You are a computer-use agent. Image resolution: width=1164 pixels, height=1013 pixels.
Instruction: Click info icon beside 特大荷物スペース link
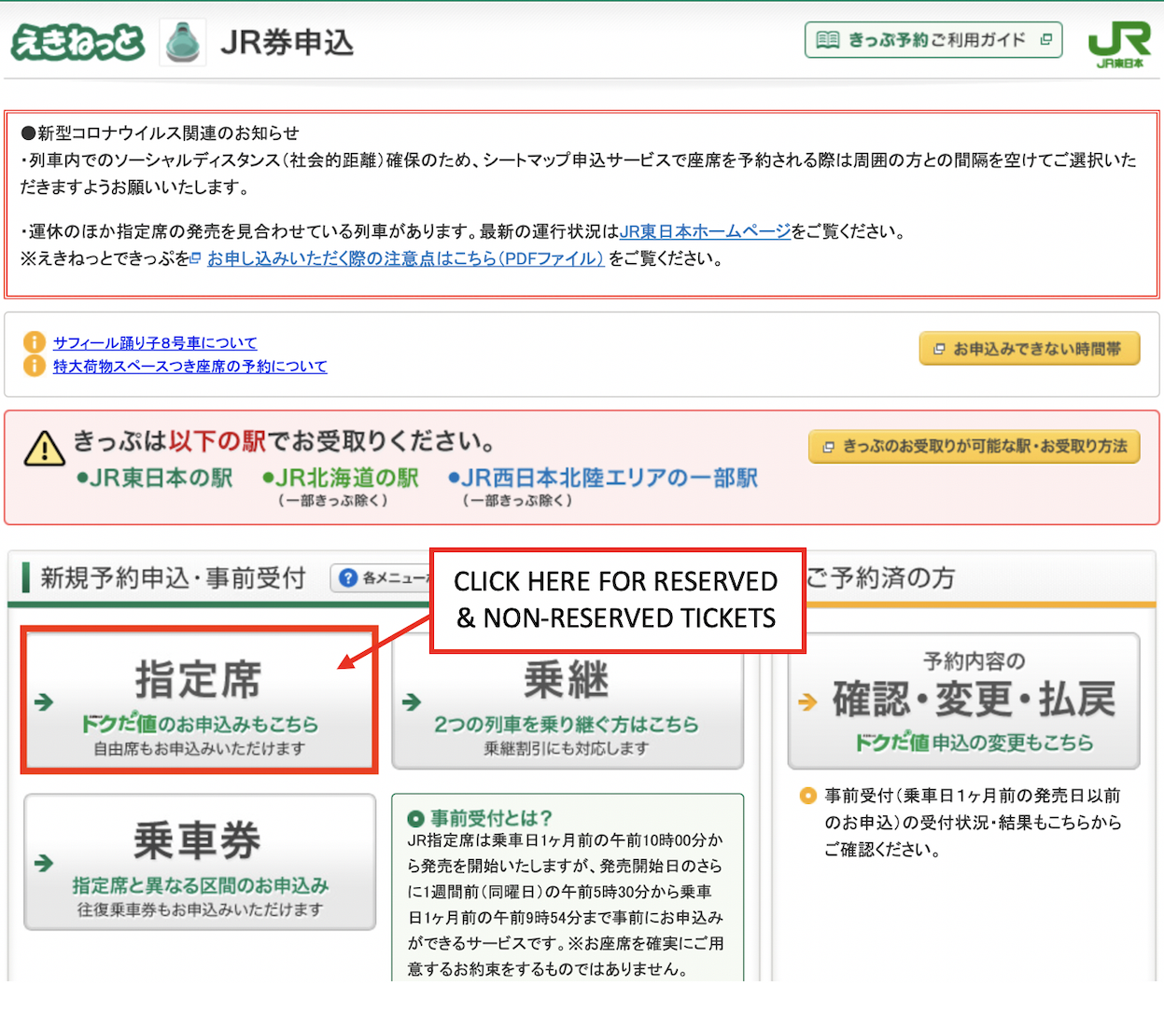pyautogui.click(x=34, y=366)
